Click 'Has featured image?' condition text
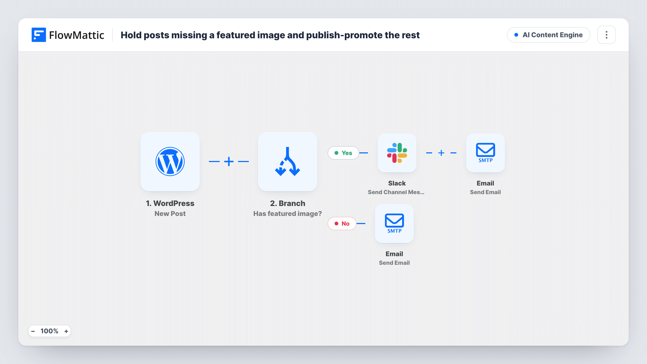The width and height of the screenshot is (647, 364). coord(288,214)
